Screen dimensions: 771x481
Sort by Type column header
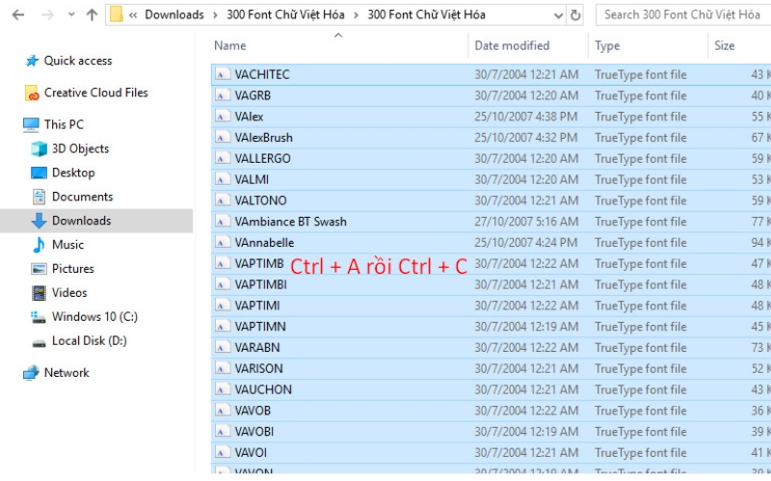pos(607,45)
